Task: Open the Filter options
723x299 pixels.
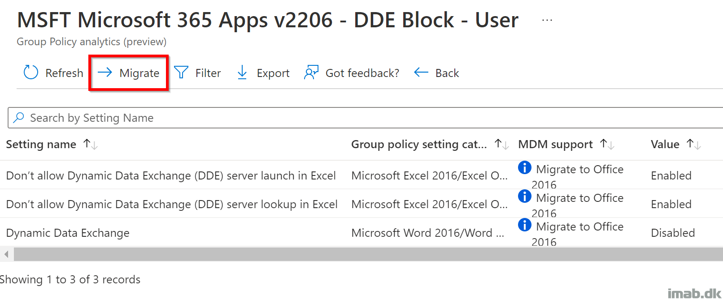Action: pos(197,73)
